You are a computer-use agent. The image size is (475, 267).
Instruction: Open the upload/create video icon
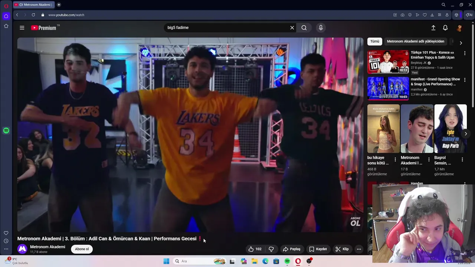pyautogui.click(x=433, y=28)
